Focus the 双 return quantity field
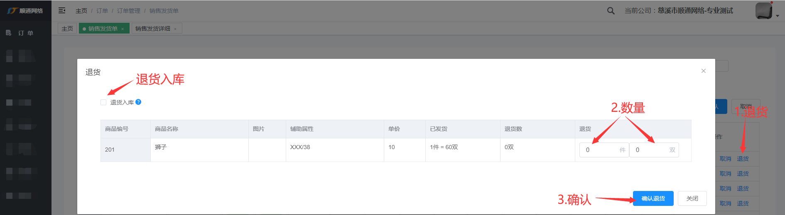 tap(650, 150)
